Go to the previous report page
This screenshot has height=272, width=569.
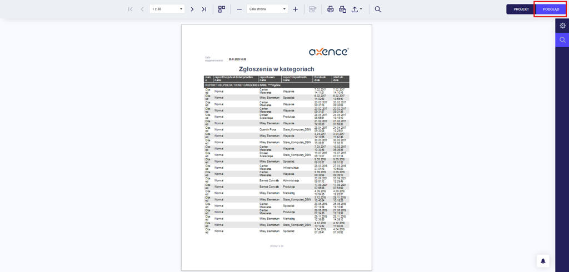(142, 9)
